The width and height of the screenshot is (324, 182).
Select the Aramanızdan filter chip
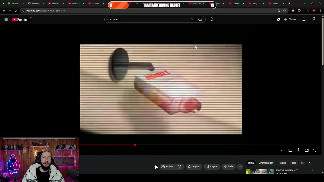266,163
